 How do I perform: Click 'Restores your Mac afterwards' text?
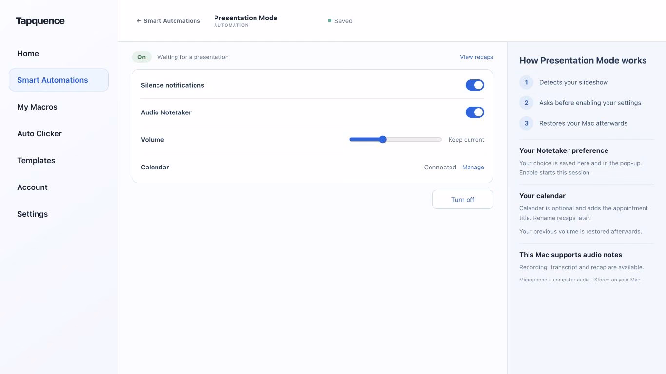point(583,123)
